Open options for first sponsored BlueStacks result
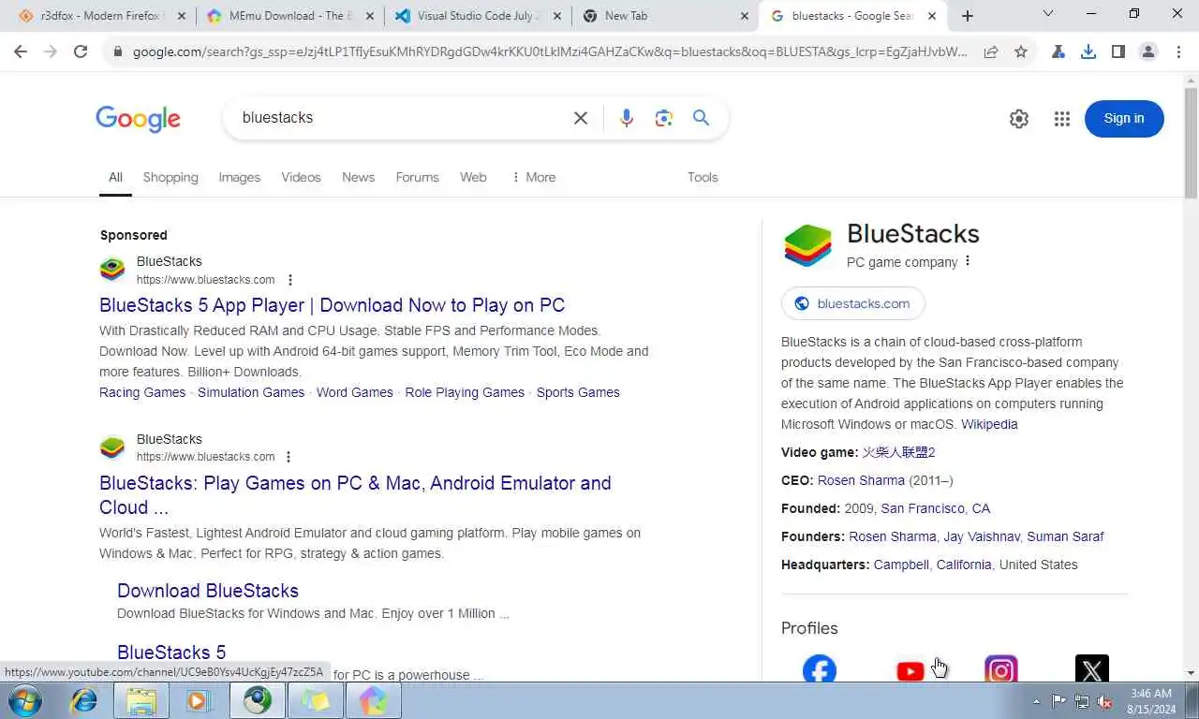 (290, 280)
